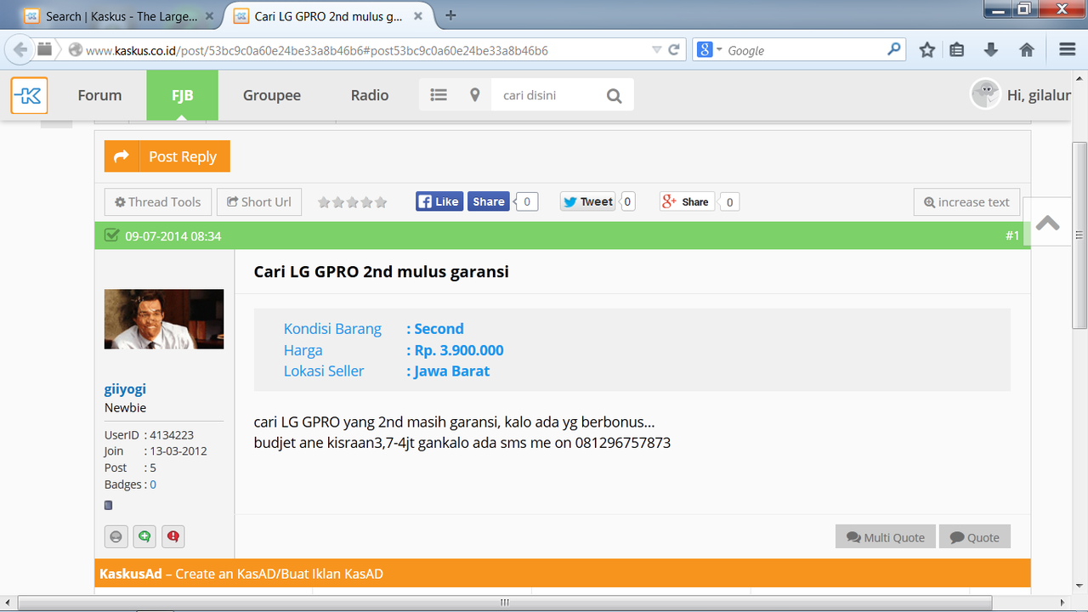Go back with browser back arrow
The width and height of the screenshot is (1088, 612).
click(x=20, y=50)
